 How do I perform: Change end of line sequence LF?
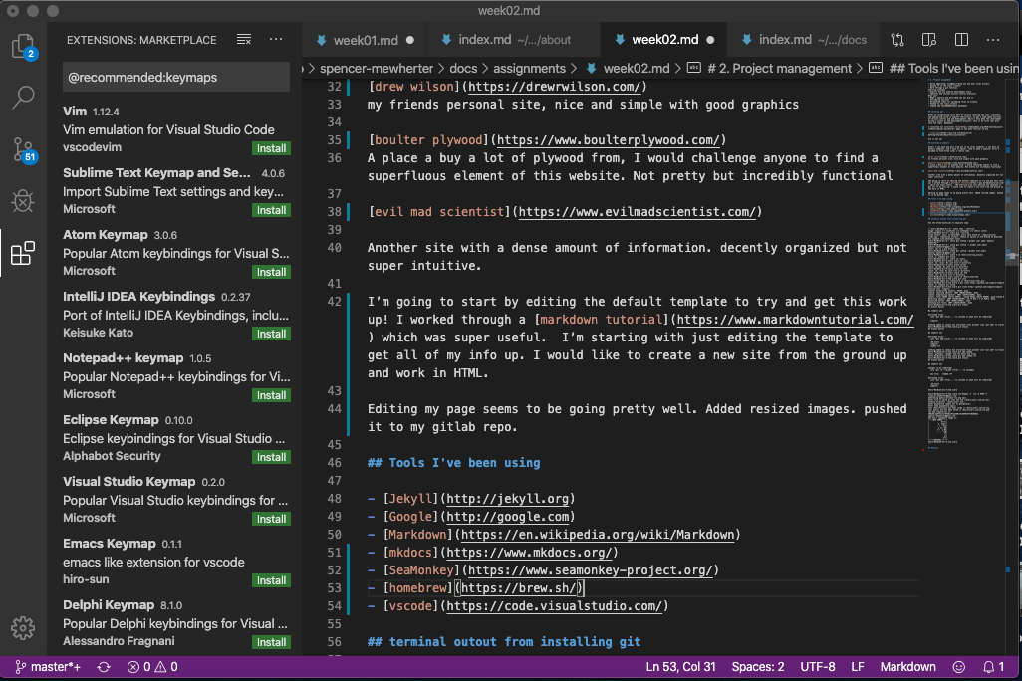point(857,667)
